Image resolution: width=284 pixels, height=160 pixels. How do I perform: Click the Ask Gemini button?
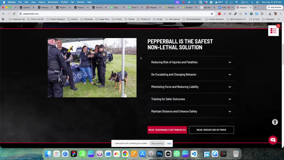(x=275, y=7)
